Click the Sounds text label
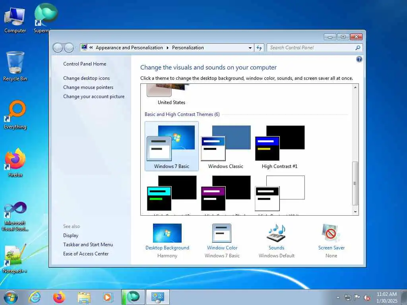 click(x=277, y=248)
